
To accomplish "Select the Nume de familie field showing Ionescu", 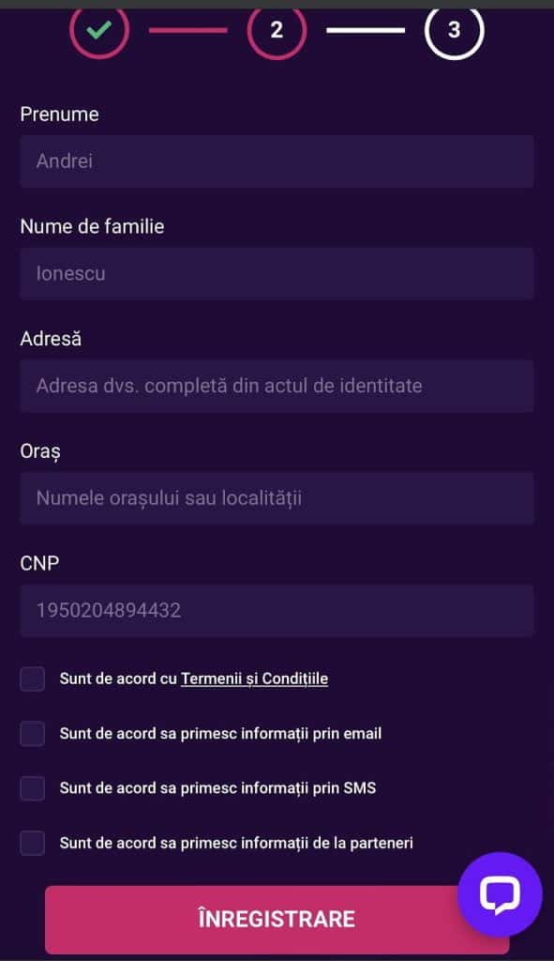I will (x=277, y=273).
